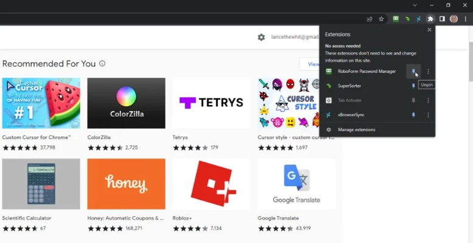Image resolution: width=473 pixels, height=243 pixels.
Task: Toggle the pin for xBrowserSync extension
Action: 413,115
